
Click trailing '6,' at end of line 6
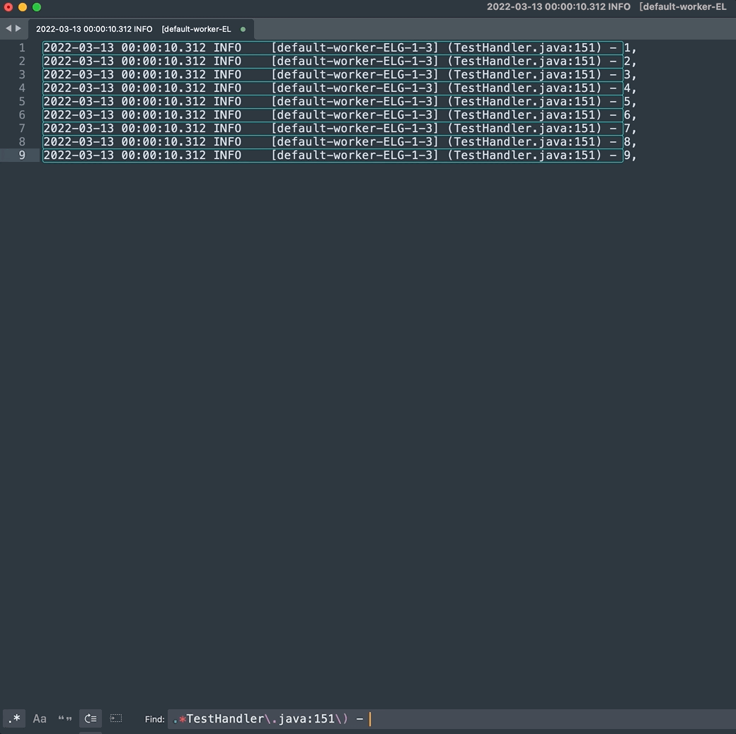(630, 115)
